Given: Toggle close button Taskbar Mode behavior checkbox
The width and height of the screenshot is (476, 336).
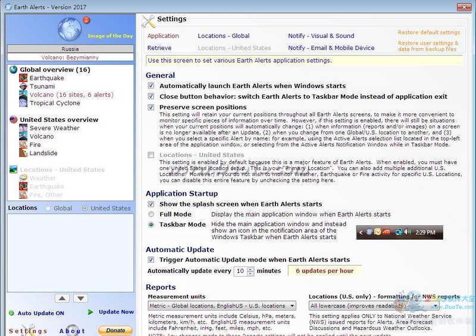Looking at the screenshot, I should (x=151, y=96).
